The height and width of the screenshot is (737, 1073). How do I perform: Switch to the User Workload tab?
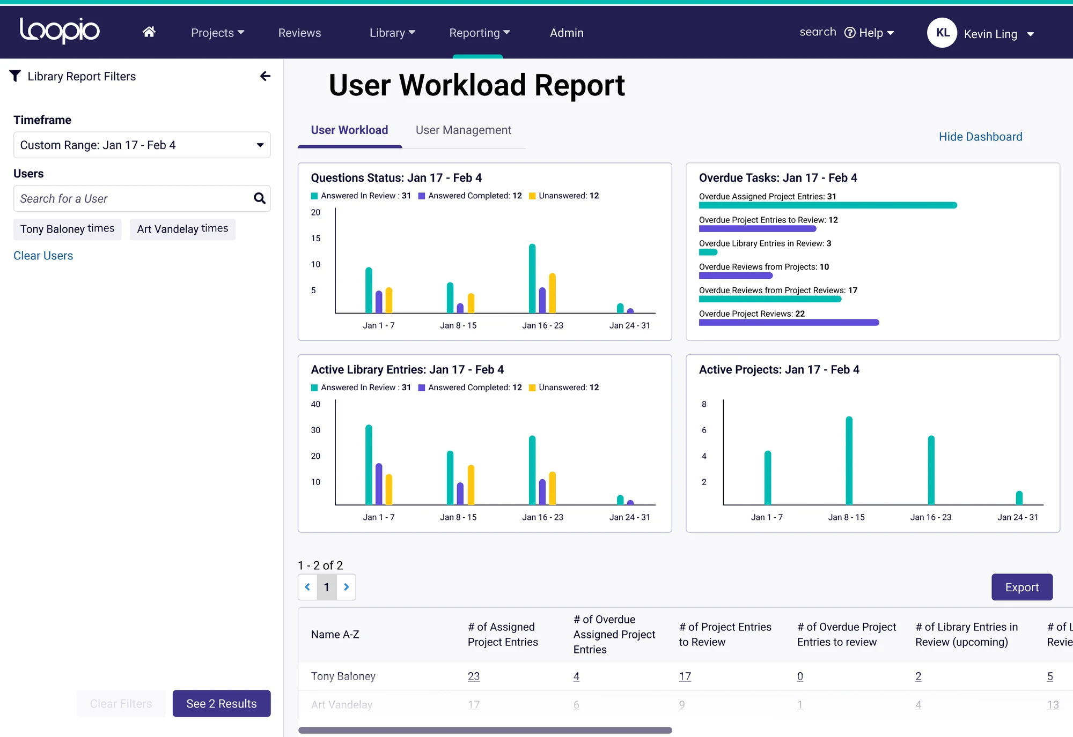pos(349,130)
